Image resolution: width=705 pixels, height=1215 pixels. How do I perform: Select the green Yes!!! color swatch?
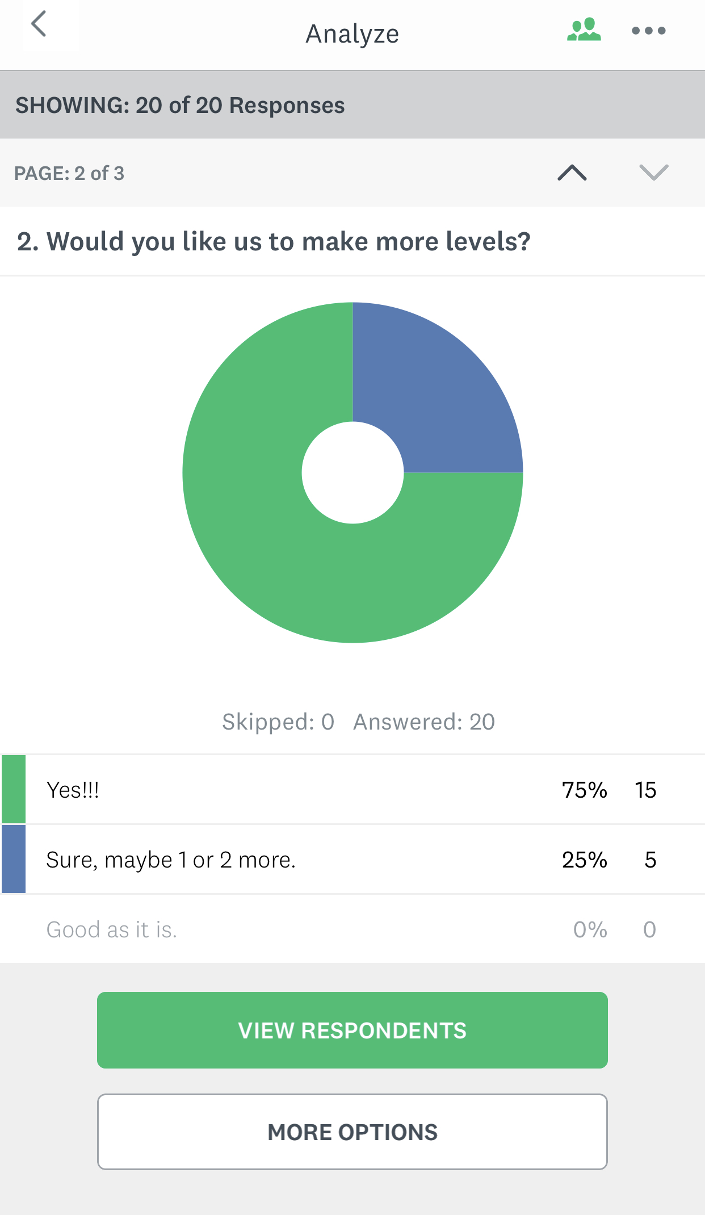tap(14, 789)
